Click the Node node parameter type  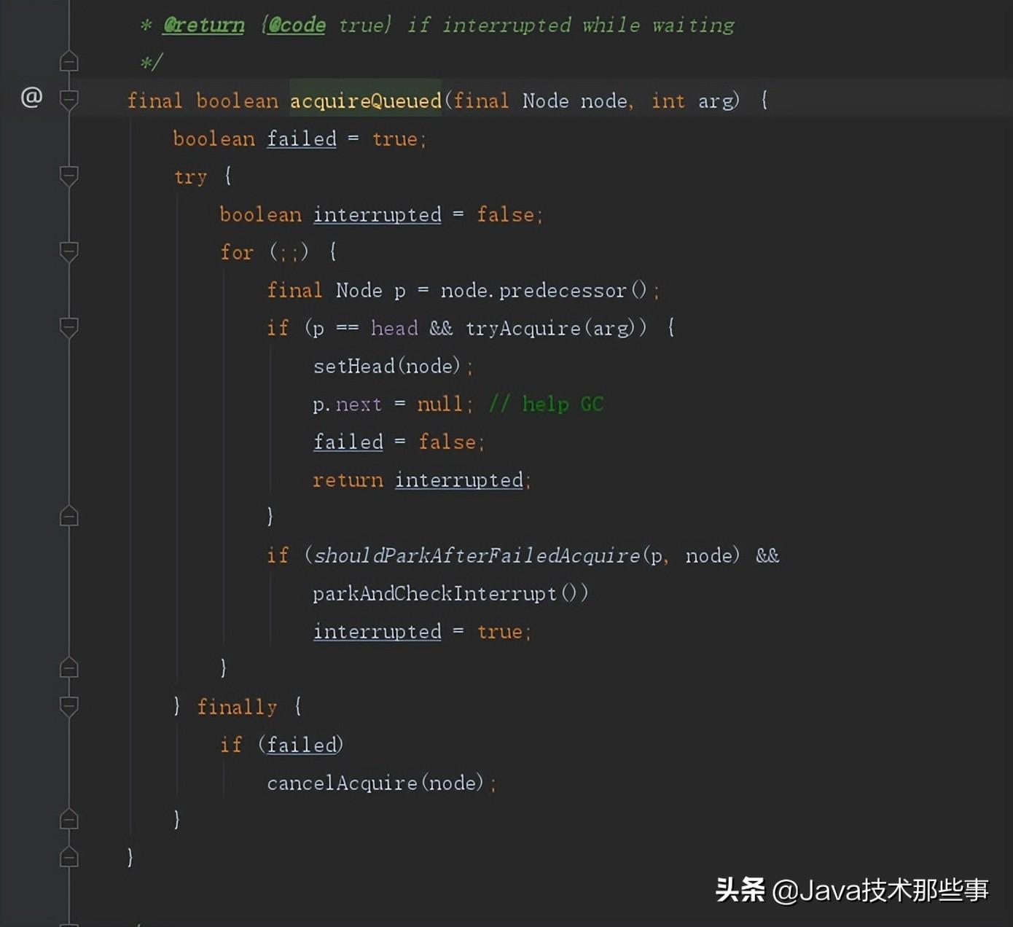coord(546,101)
